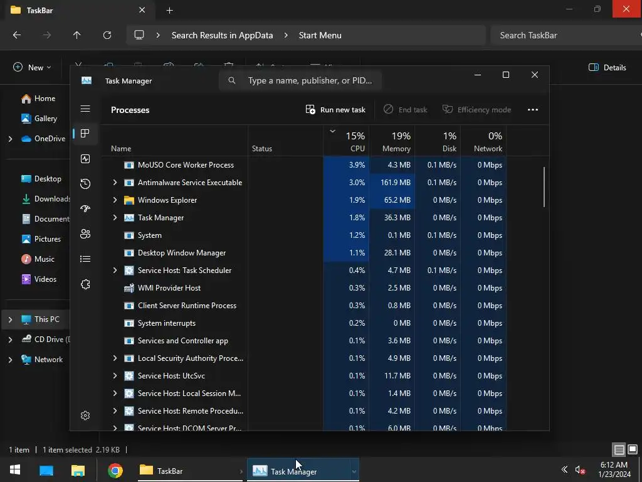642x482 pixels.
Task: Open the Users page icon
Action: (85, 233)
